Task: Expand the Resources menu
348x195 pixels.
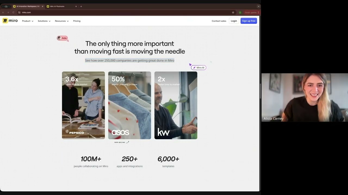Action: 62,21
